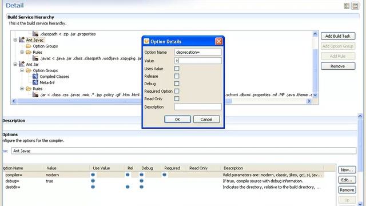Image resolution: width=366 pixels, height=206 pixels.
Task: Select the destdir= option row
Action: 164,187
